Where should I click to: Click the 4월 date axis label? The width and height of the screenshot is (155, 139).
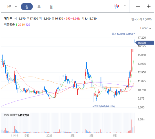pos(115,135)
